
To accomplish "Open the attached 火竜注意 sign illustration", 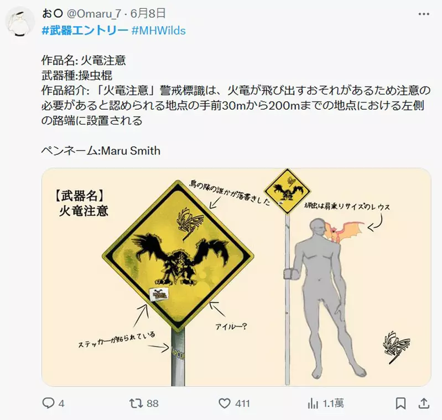I will [x=236, y=277].
